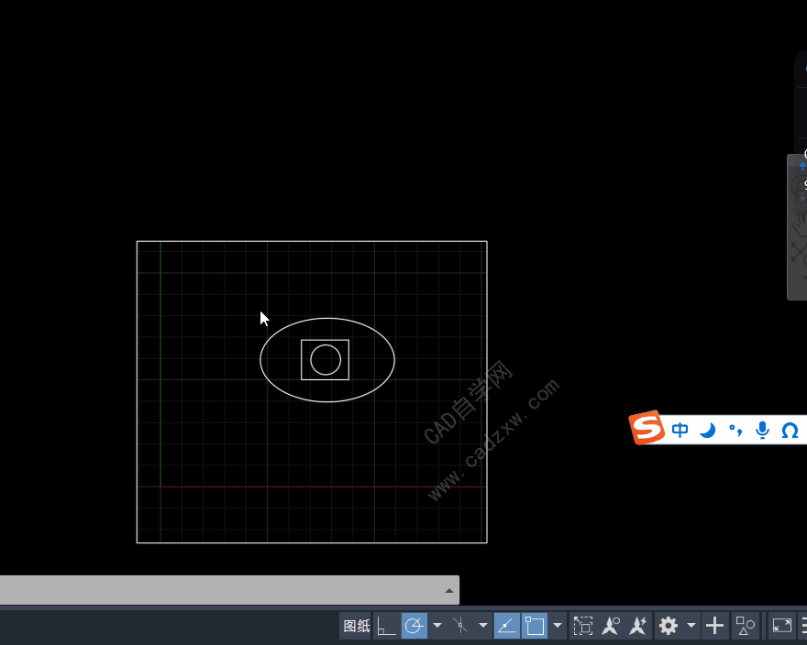Toggle auto-add annotation scales lightning icon

point(637,626)
